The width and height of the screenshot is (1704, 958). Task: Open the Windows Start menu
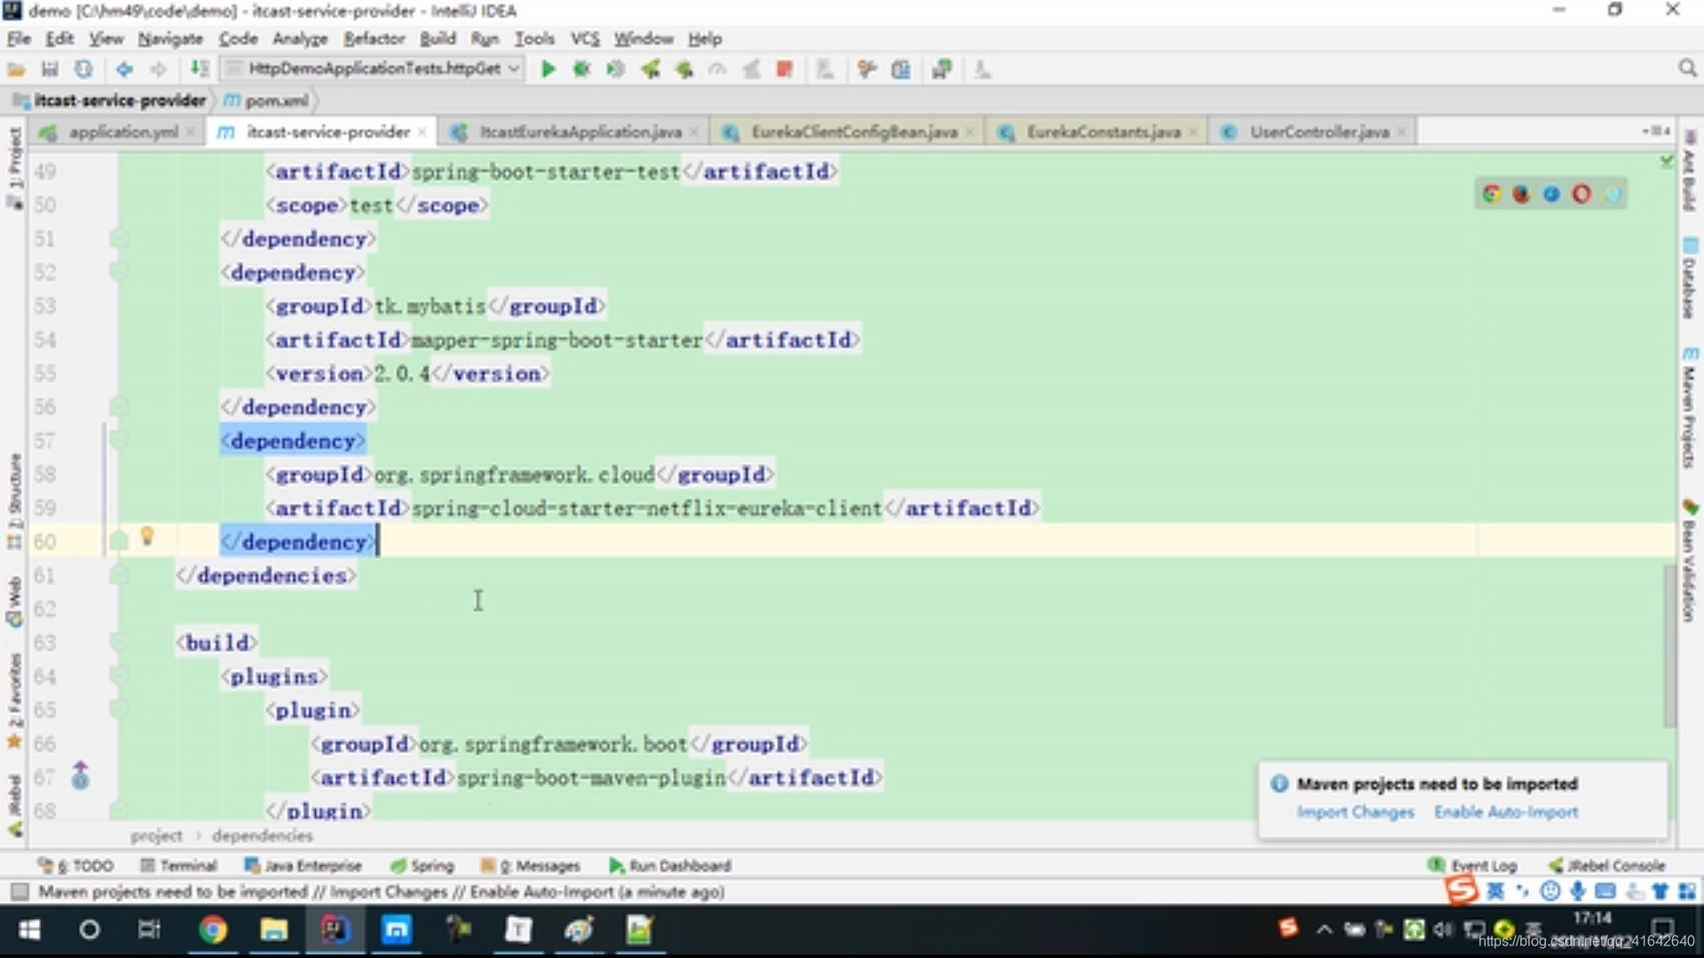(x=29, y=930)
